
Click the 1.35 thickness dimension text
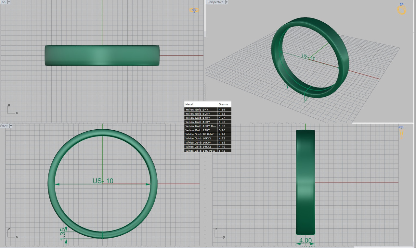pos(63,234)
